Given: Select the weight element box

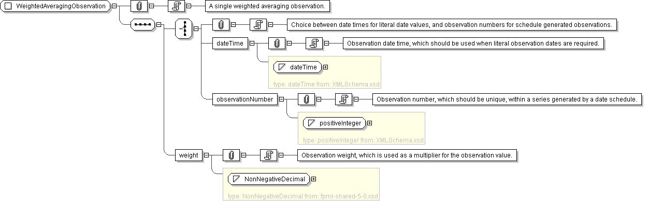Looking at the screenshot, I should (x=189, y=155).
